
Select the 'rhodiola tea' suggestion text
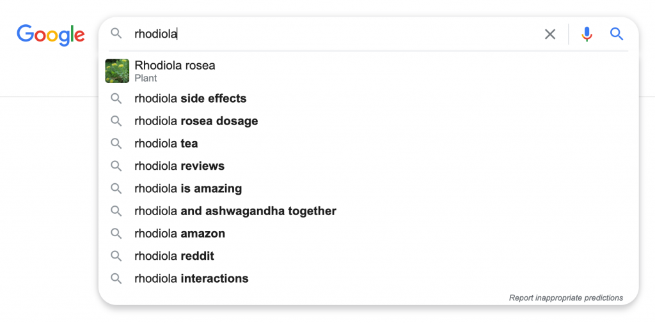point(166,144)
